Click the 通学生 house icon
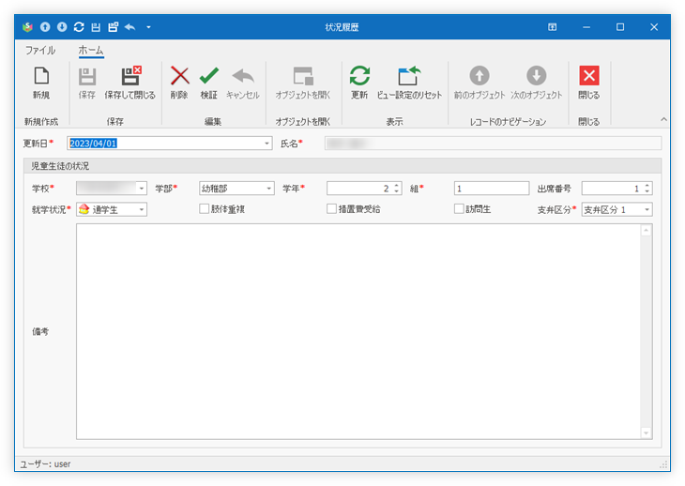The height and width of the screenshot is (486, 685). [84, 209]
